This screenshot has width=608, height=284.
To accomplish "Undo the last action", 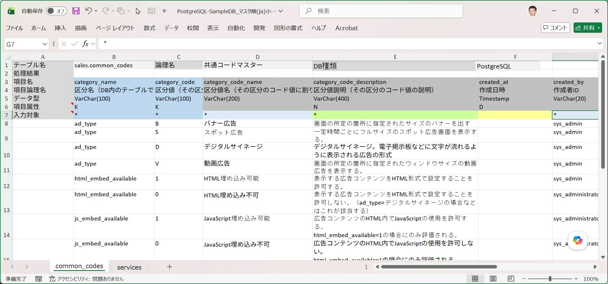I will pyautogui.click(x=88, y=11).
